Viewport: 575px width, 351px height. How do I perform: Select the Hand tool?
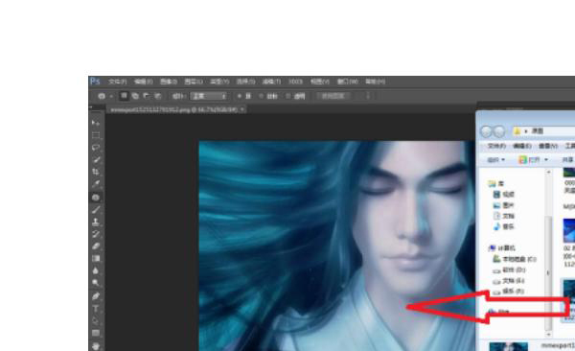point(96,346)
